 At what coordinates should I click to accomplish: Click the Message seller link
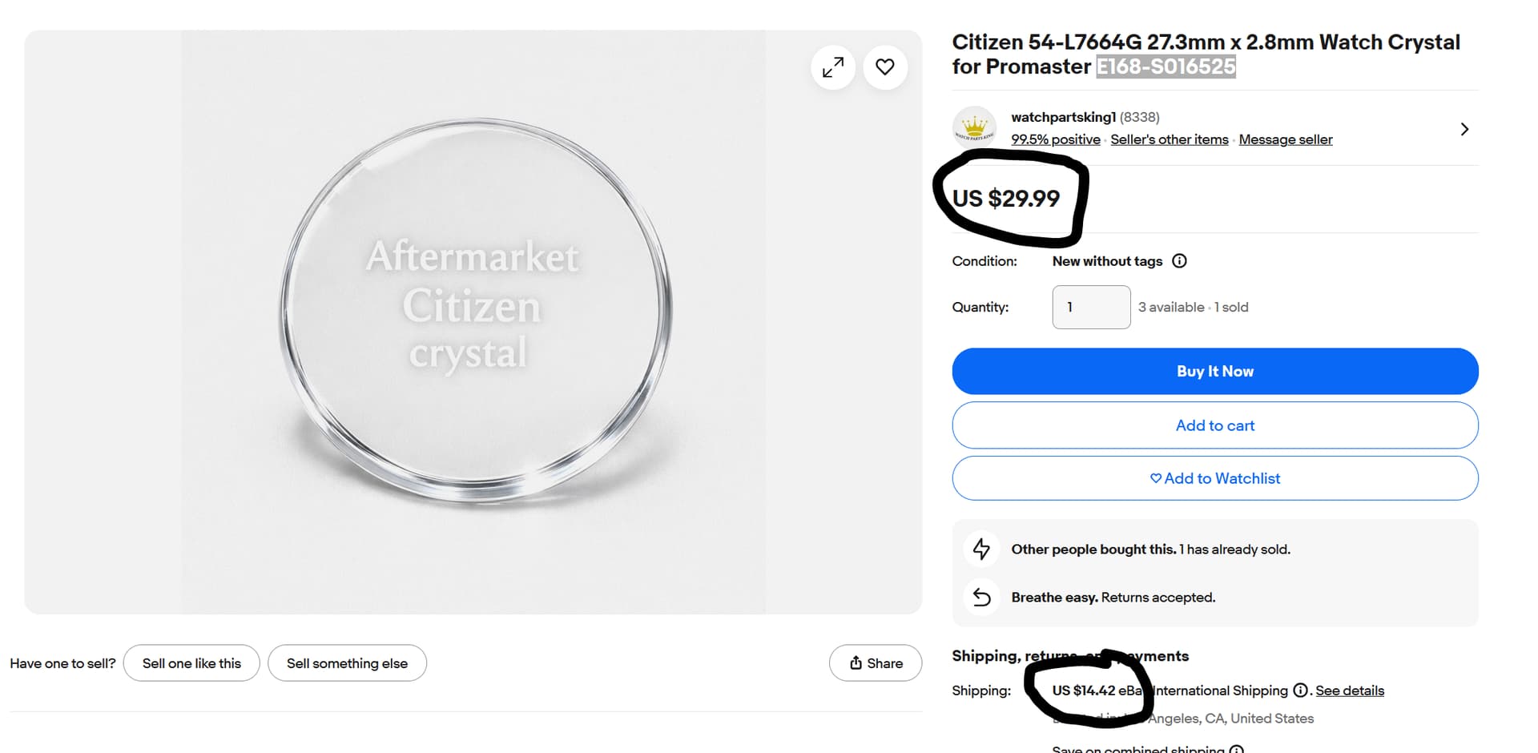point(1285,139)
